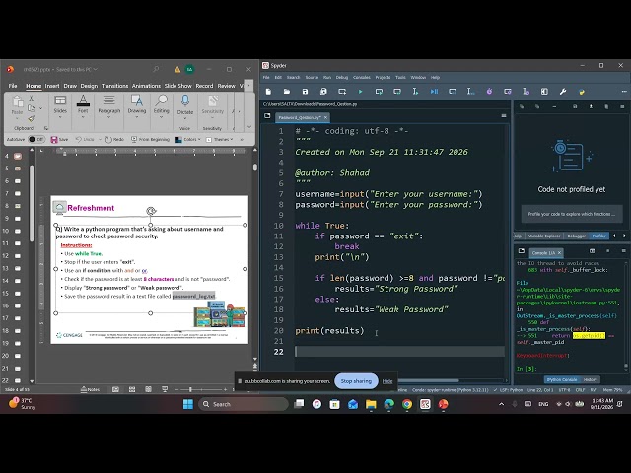Open the Insert tab in PowerPoint
Viewport: 631px width, 473px height.
[52, 86]
